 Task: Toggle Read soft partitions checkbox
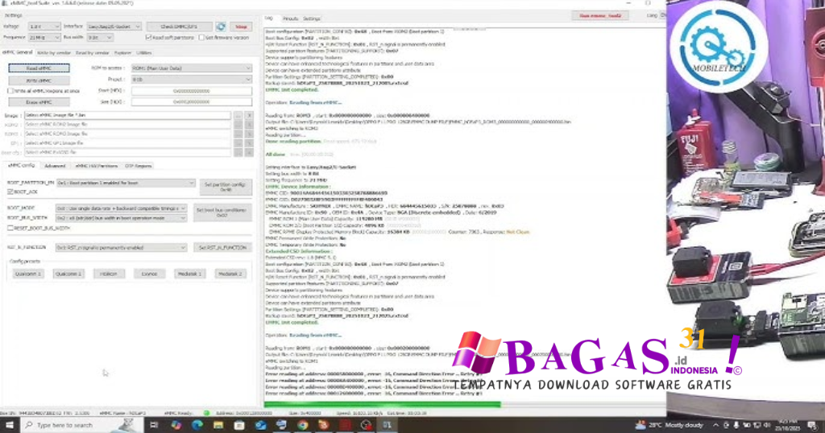pyautogui.click(x=148, y=38)
